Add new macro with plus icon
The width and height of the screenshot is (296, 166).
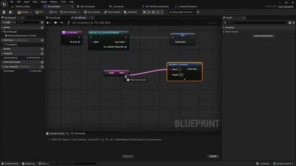(42, 49)
